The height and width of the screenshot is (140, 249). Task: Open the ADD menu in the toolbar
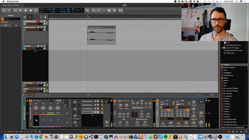87,10
